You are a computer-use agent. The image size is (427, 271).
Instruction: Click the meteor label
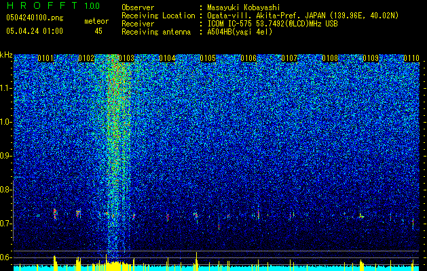click(x=96, y=21)
